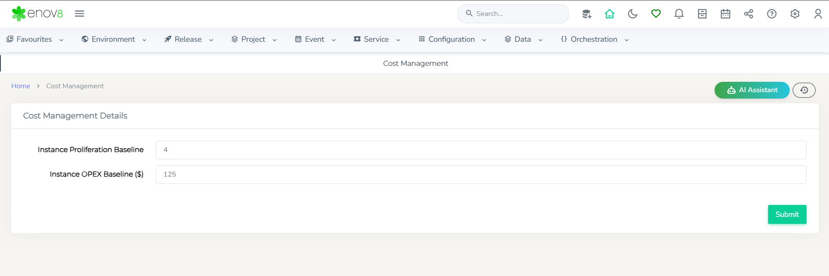
Task: Launch the AI Assistant
Action: [752, 90]
